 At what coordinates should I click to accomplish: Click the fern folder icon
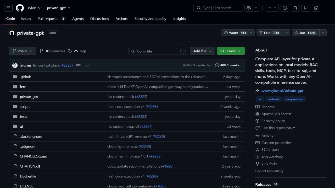pos(15,87)
